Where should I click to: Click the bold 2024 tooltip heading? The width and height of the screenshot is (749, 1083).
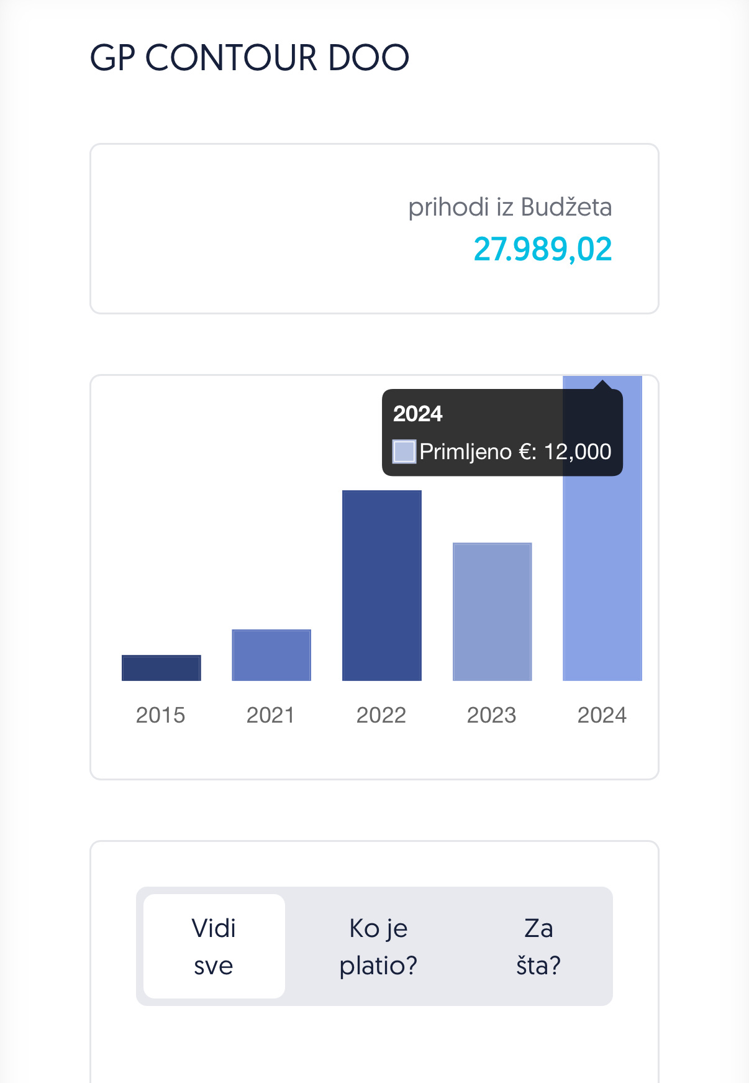click(417, 414)
